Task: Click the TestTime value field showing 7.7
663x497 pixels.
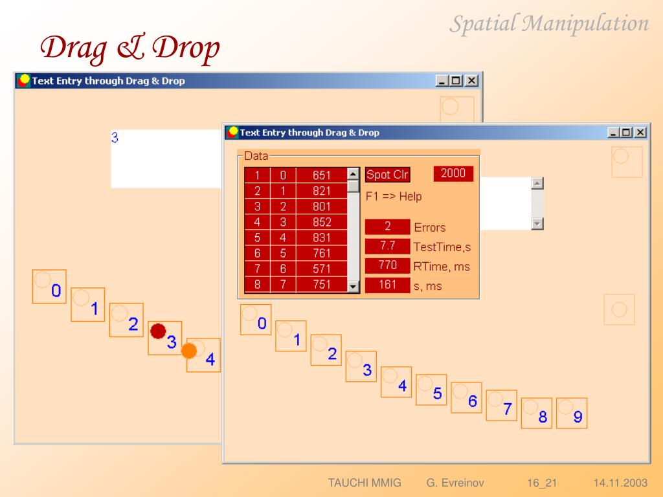Action: (x=388, y=246)
